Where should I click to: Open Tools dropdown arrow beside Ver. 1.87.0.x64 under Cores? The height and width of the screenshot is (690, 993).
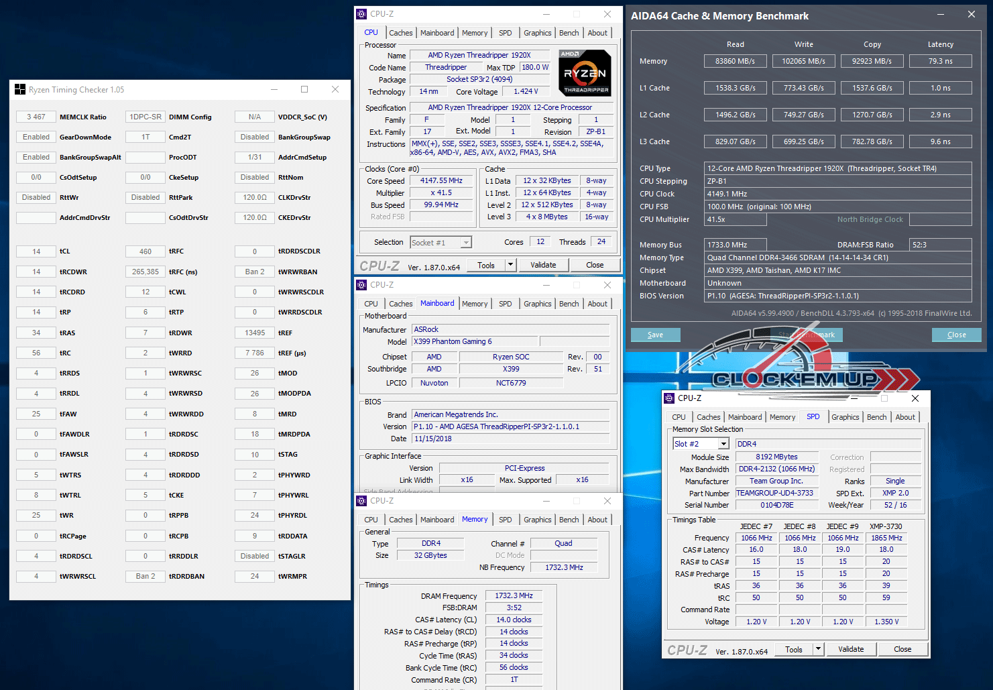(510, 265)
